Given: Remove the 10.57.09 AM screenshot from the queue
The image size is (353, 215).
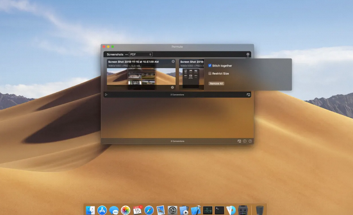Looking at the screenshot, I should pyautogui.click(x=173, y=62).
